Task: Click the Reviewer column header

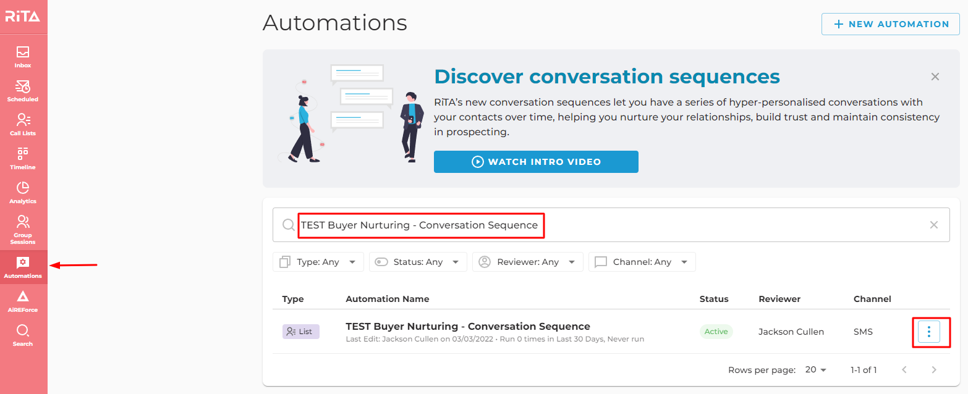Action: coord(779,299)
